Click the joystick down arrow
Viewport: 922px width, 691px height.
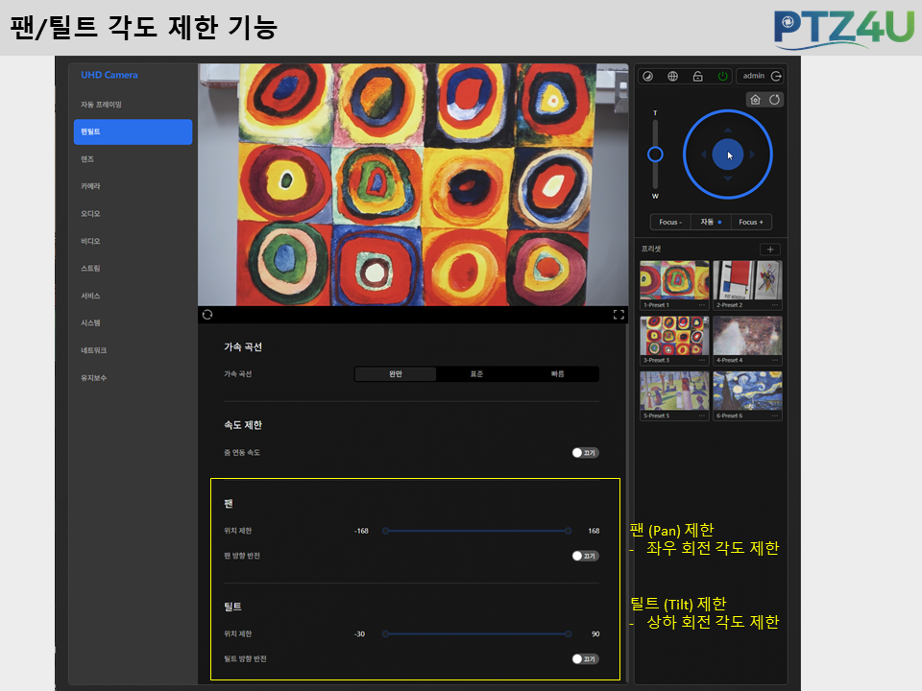point(728,179)
